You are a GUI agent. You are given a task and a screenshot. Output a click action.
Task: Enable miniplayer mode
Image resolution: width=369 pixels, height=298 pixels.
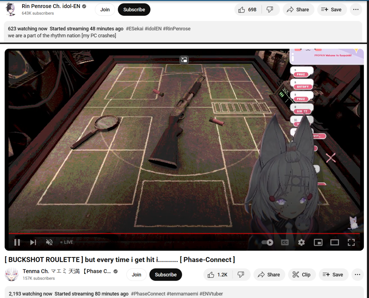(318, 242)
